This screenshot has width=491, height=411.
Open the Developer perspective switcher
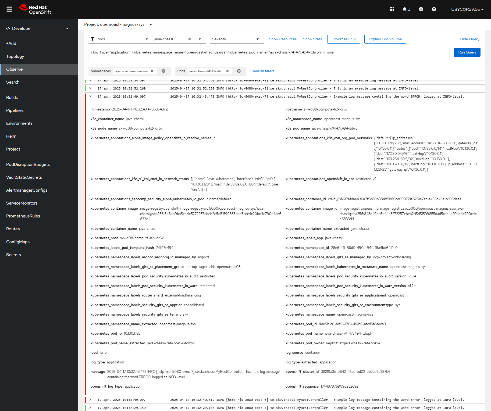tap(38, 28)
